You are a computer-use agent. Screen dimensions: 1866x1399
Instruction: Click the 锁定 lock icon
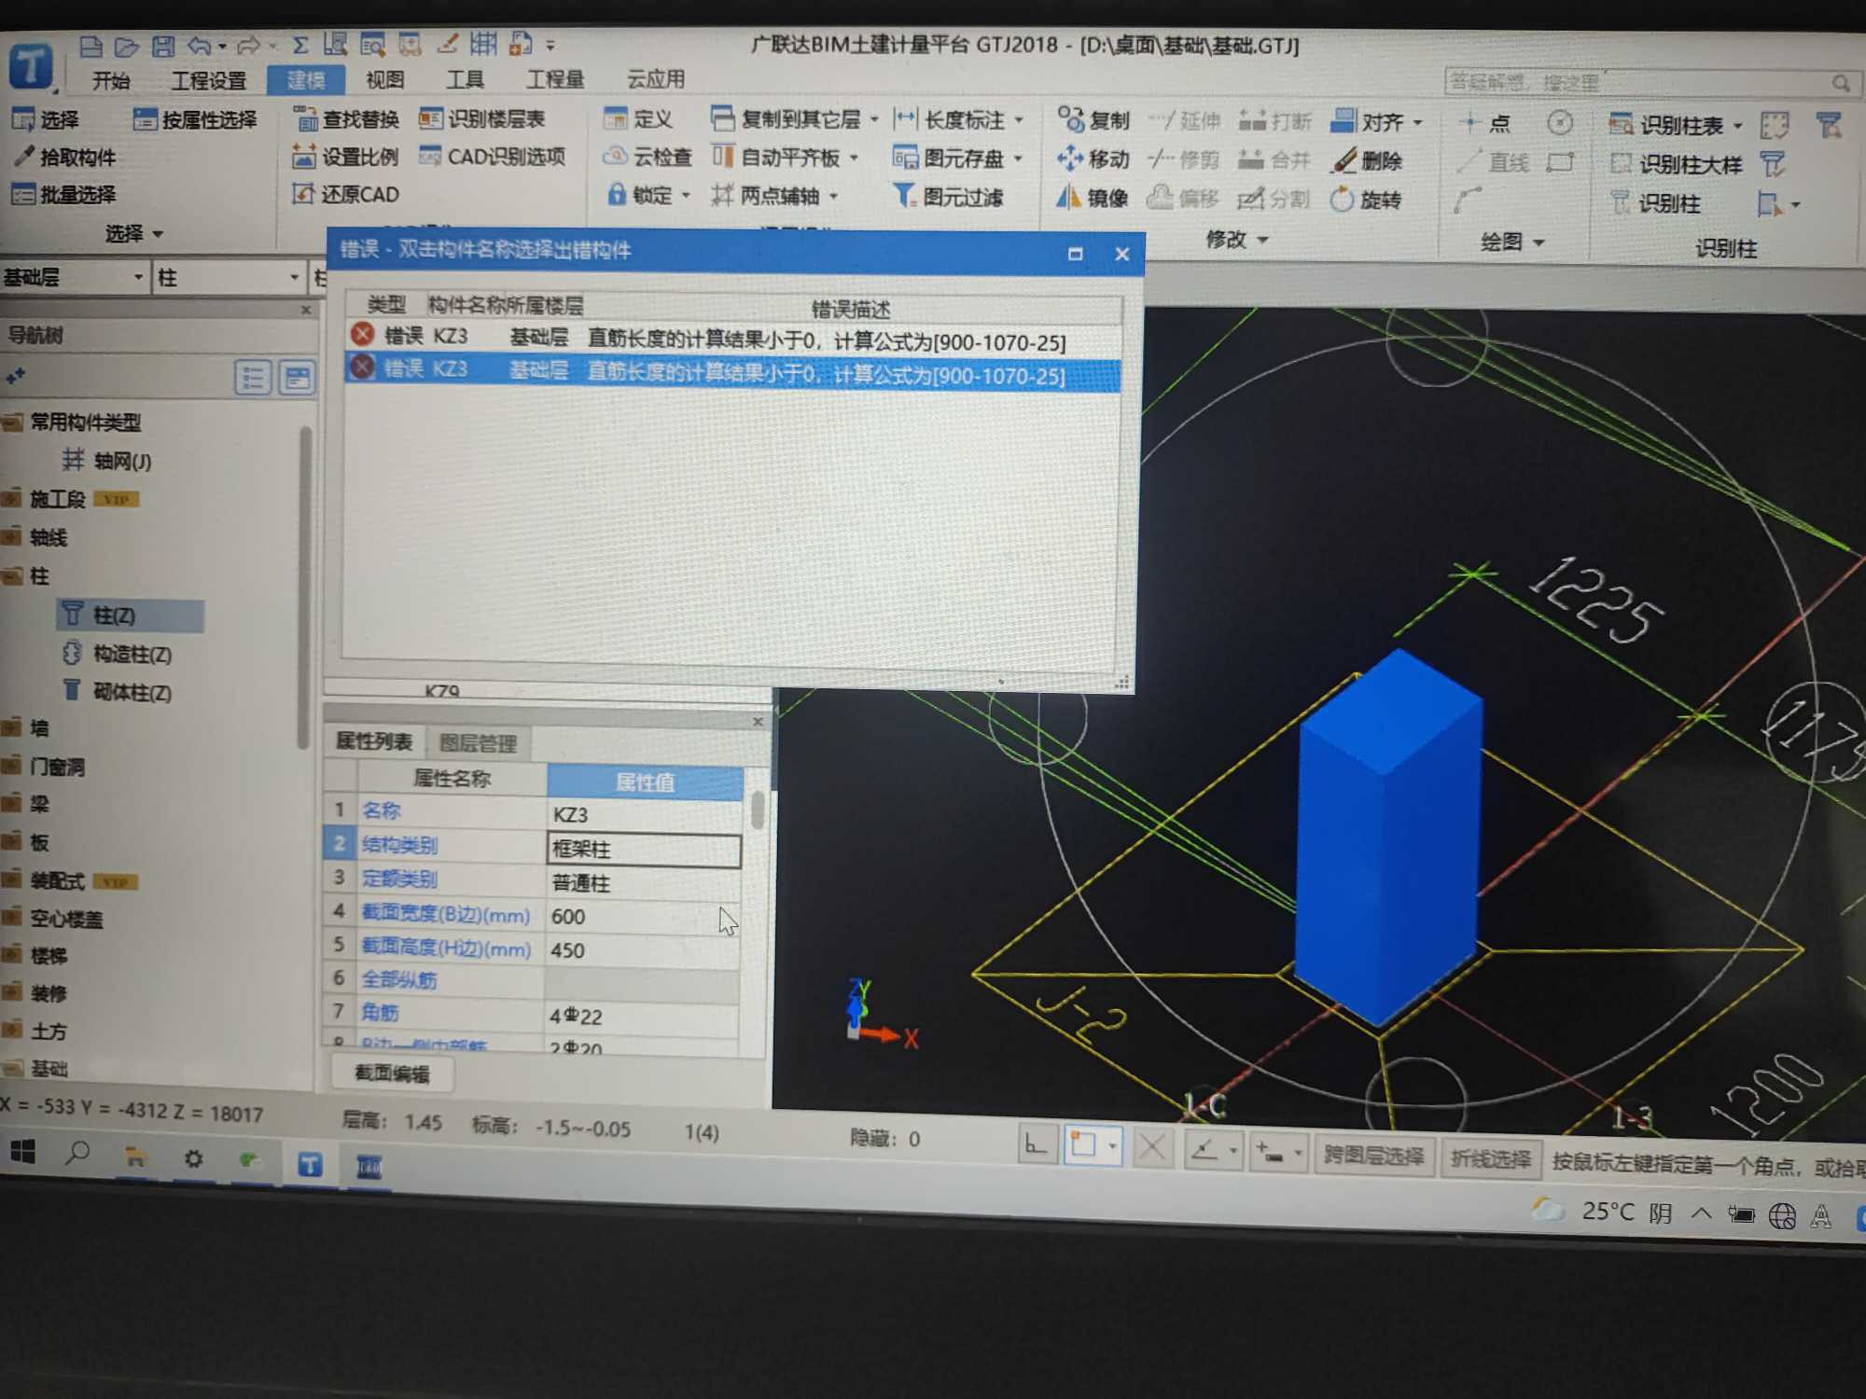[x=617, y=195]
